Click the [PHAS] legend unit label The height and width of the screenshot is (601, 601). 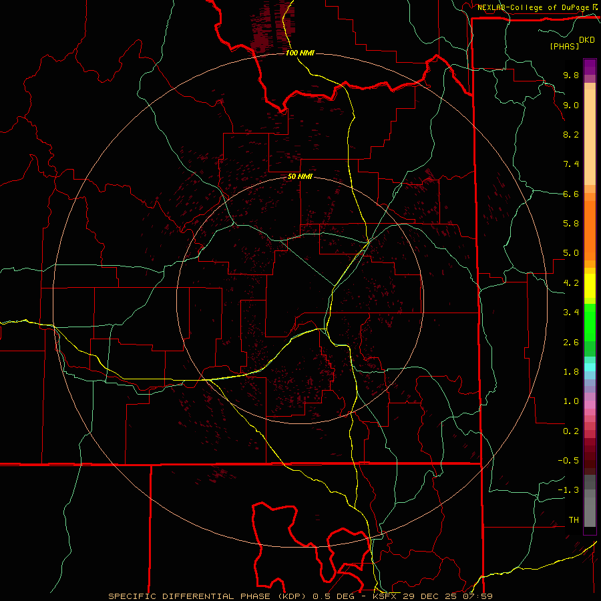(x=564, y=46)
